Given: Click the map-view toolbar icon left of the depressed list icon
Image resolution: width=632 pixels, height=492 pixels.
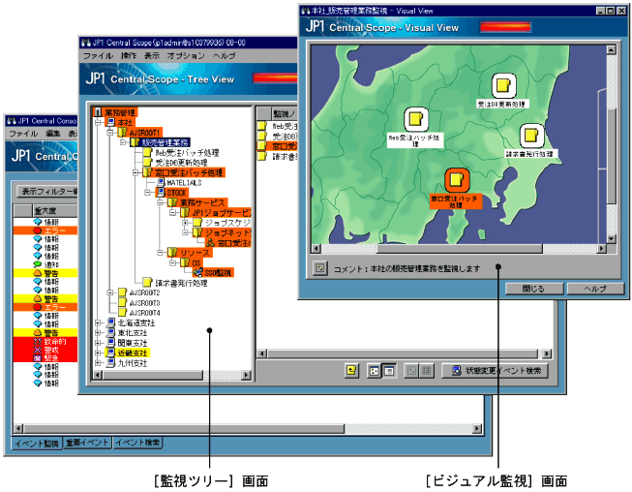Looking at the screenshot, I should (374, 371).
